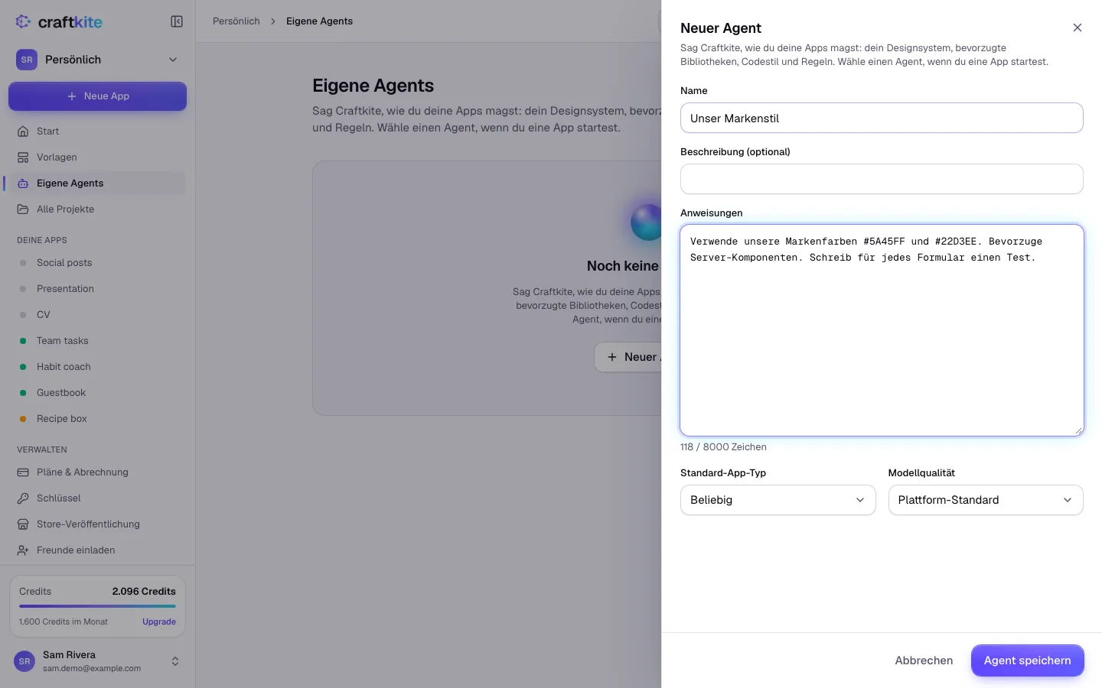This screenshot has height=688, width=1102.
Task: Click inside the Anweisungen text area
Action: tap(882, 330)
